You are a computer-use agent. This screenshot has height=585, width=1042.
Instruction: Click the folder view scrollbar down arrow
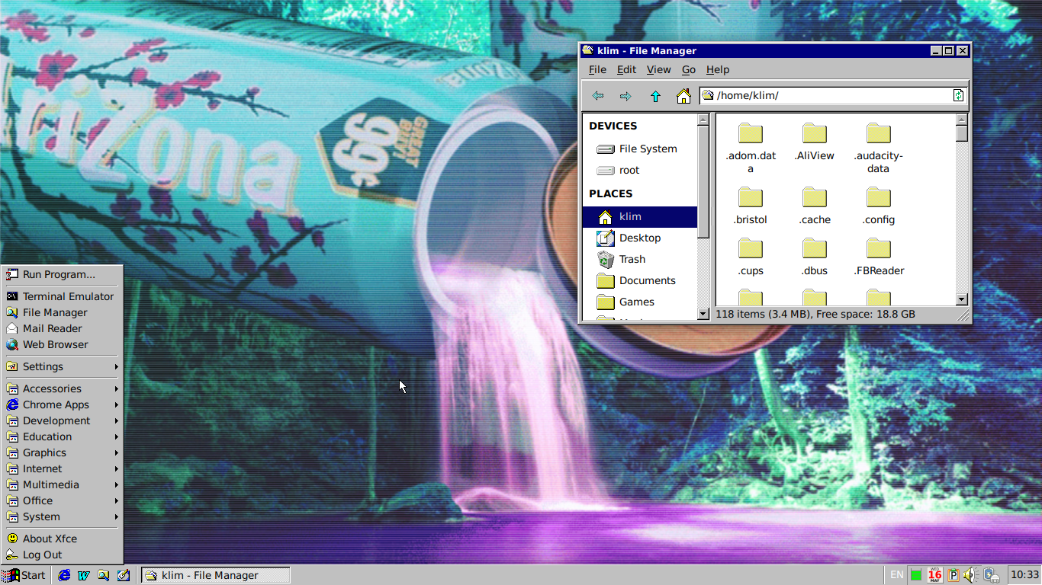(x=962, y=300)
